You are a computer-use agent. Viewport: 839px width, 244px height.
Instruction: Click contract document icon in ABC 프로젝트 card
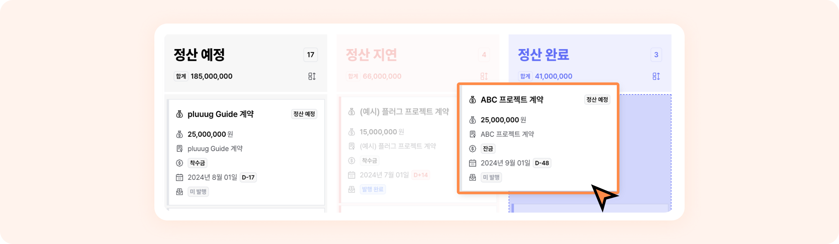pos(472,134)
